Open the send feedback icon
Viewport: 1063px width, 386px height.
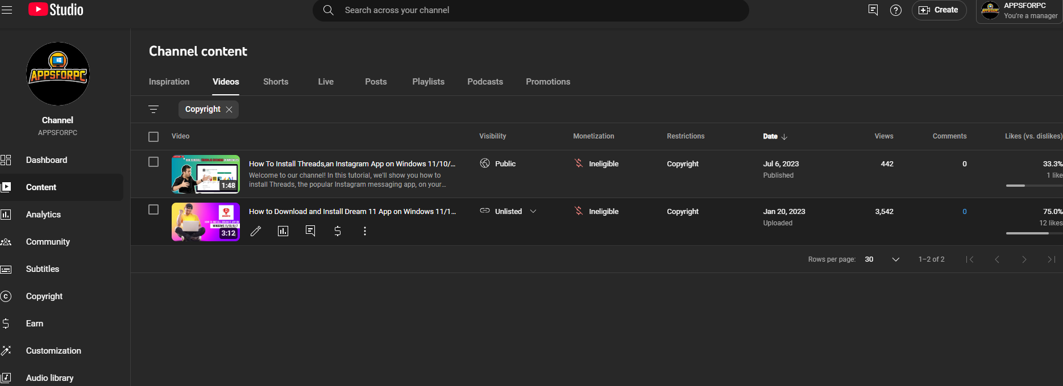[873, 10]
